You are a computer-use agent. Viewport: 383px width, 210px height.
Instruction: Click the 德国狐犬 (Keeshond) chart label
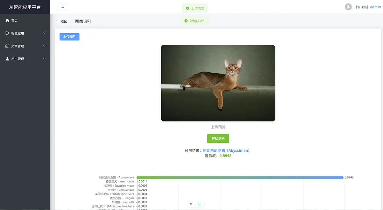[x=120, y=181]
